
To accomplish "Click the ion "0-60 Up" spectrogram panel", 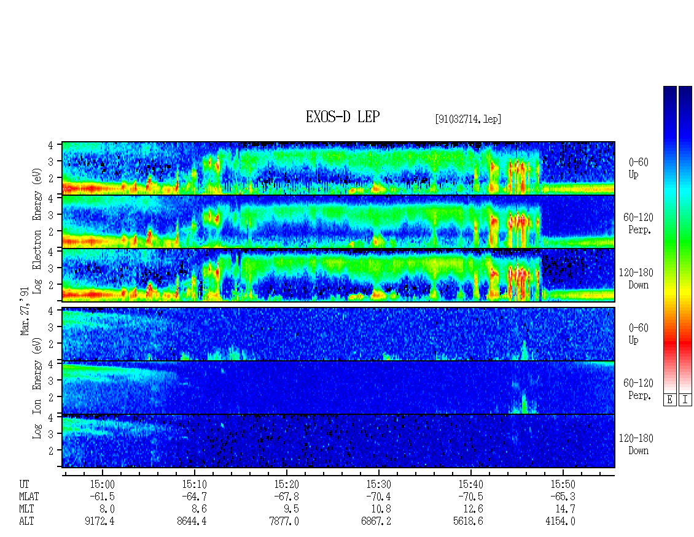I will click(x=338, y=334).
